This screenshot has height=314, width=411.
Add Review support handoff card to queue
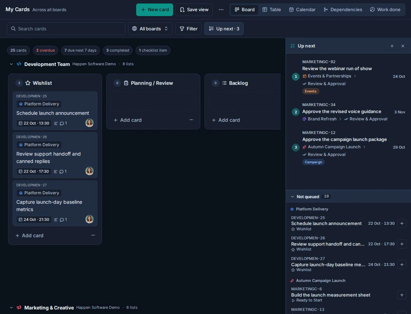pos(402,244)
